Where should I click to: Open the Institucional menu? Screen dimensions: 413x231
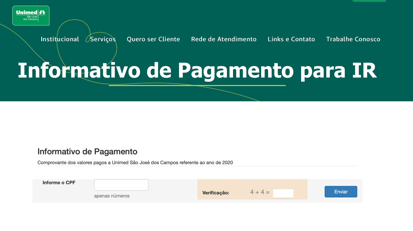(x=60, y=39)
